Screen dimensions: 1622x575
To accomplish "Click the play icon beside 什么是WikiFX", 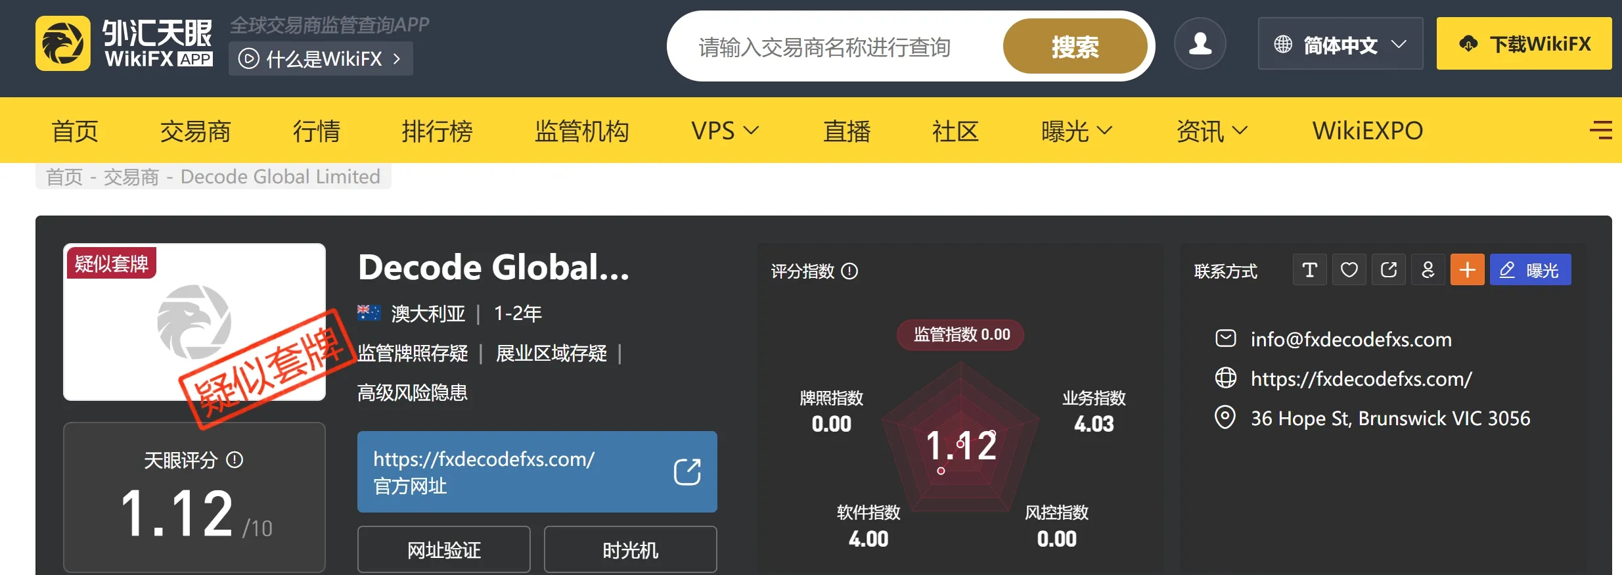I will [x=248, y=58].
